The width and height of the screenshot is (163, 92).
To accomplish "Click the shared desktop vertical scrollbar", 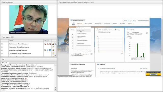I will click(x=162, y=48).
